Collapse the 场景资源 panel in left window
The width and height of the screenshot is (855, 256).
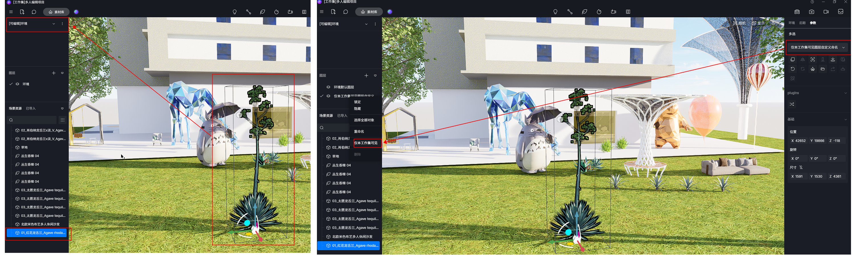pyautogui.click(x=62, y=109)
